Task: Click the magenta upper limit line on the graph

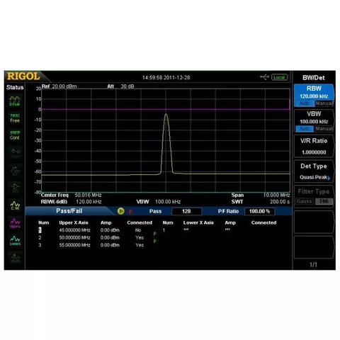Action: [166, 109]
